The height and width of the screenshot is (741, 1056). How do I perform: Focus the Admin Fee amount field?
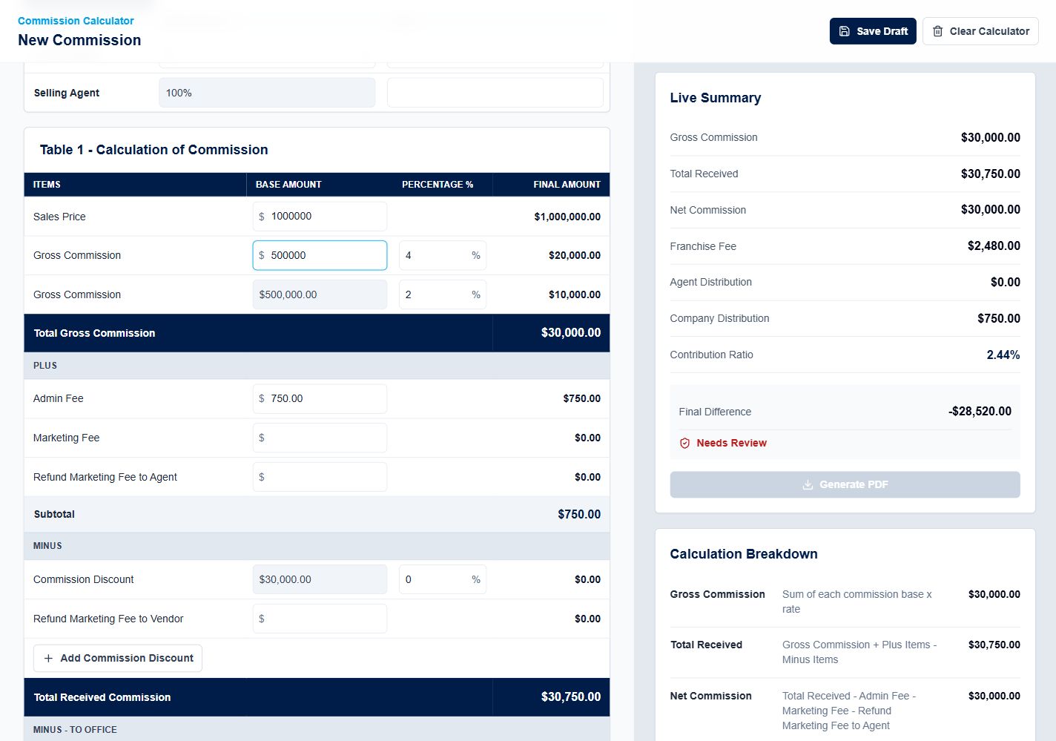pyautogui.click(x=320, y=398)
